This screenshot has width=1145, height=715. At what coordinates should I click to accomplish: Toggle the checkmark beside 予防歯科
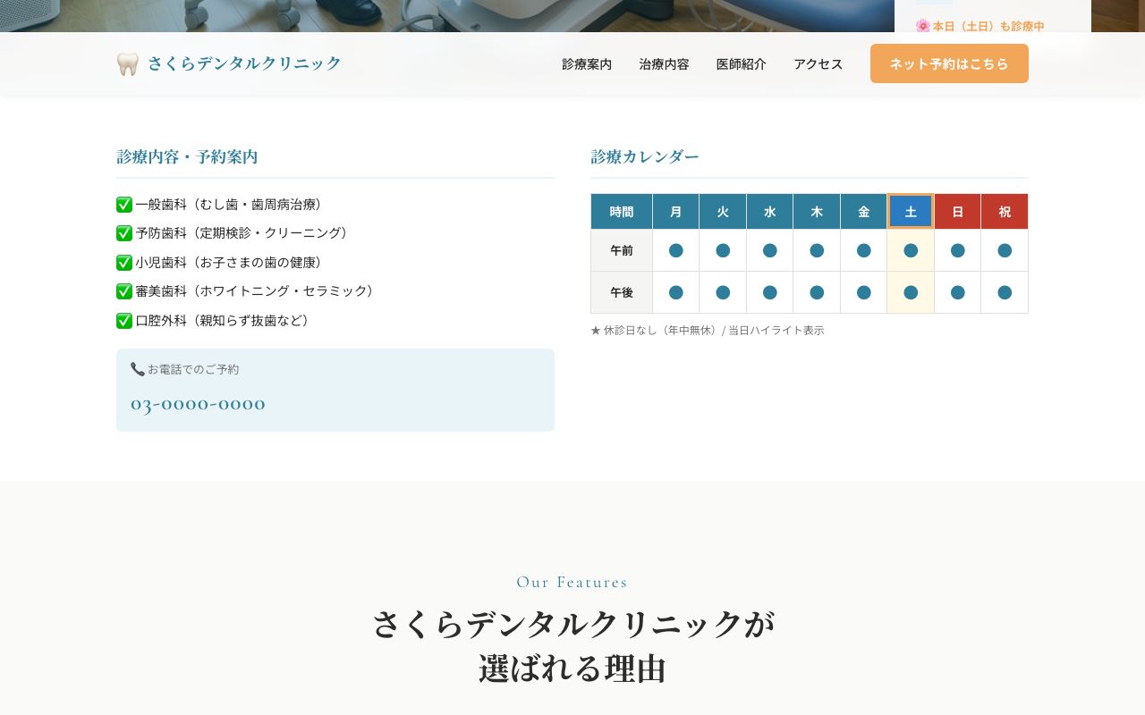(124, 233)
